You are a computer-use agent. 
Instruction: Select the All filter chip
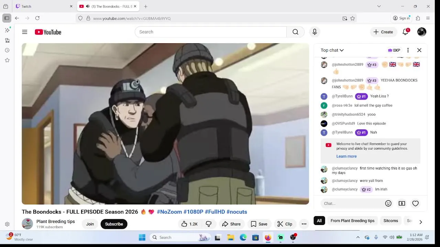319,221
